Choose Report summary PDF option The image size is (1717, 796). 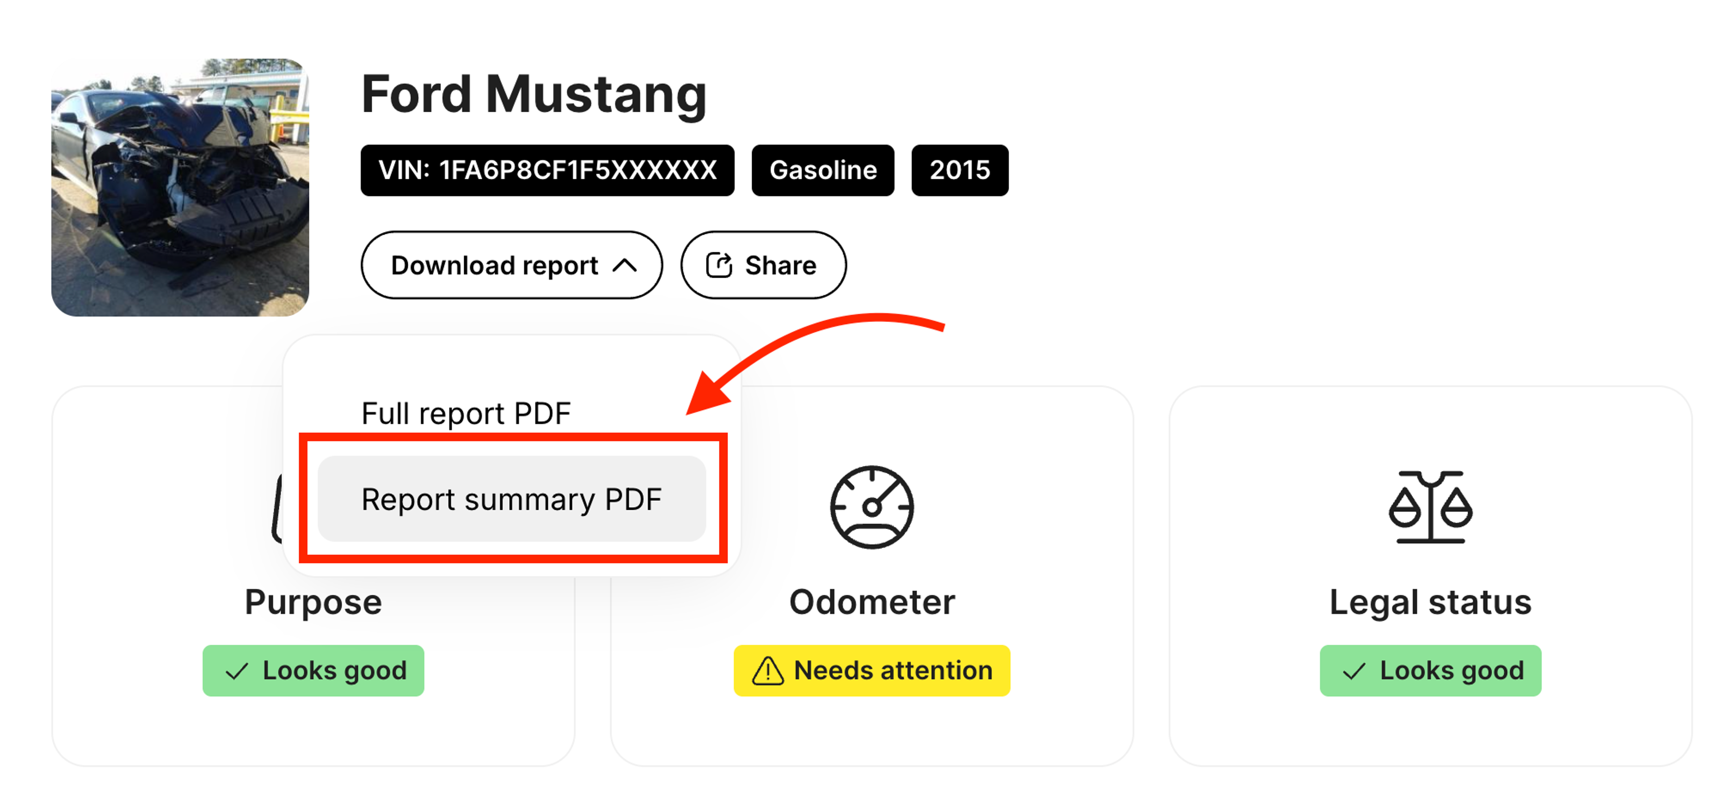pos(511,500)
